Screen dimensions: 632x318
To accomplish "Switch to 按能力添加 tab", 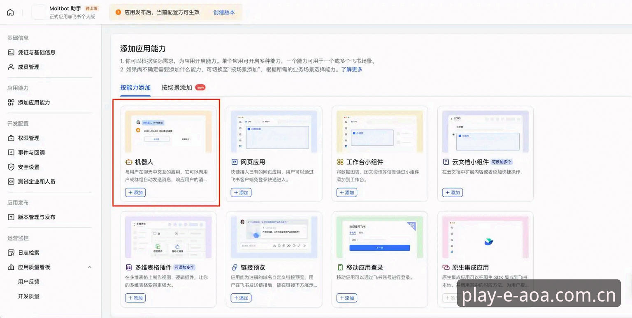I will click(135, 88).
